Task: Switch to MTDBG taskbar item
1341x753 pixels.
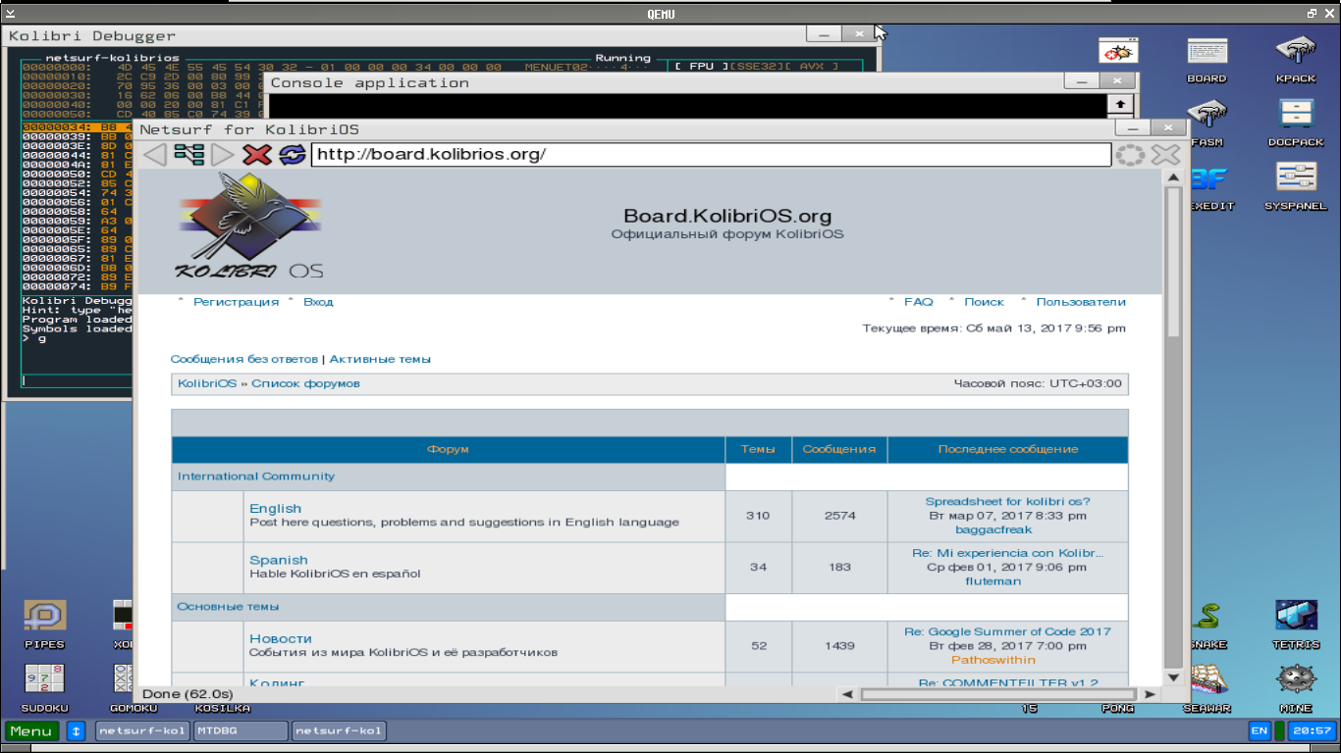Action: 240,730
